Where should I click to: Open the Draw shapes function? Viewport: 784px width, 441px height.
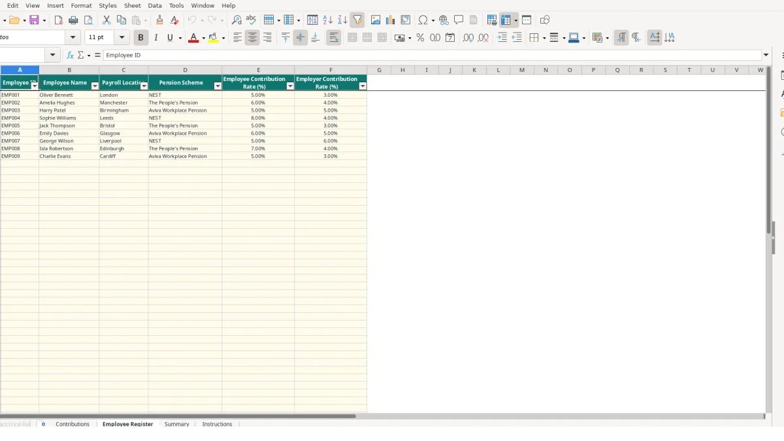click(545, 20)
